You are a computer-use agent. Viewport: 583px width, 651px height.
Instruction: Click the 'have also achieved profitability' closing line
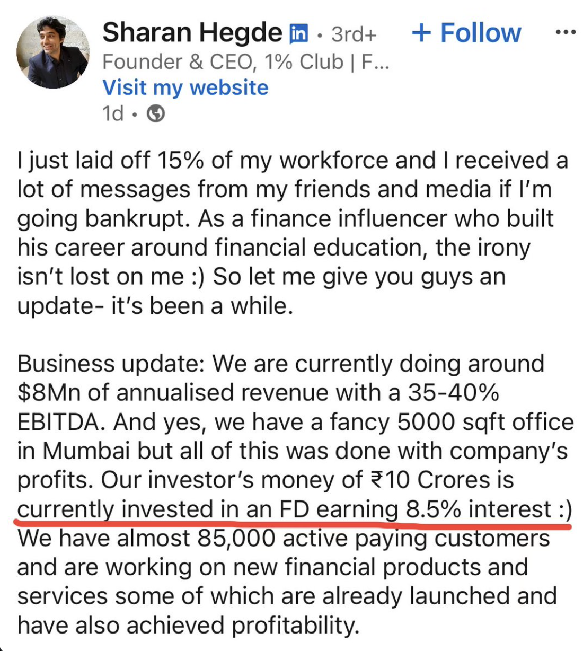tap(188, 625)
